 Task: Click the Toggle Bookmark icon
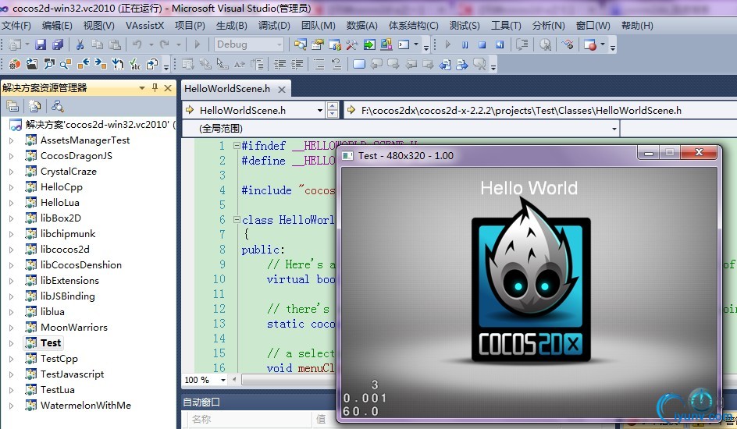(x=359, y=64)
